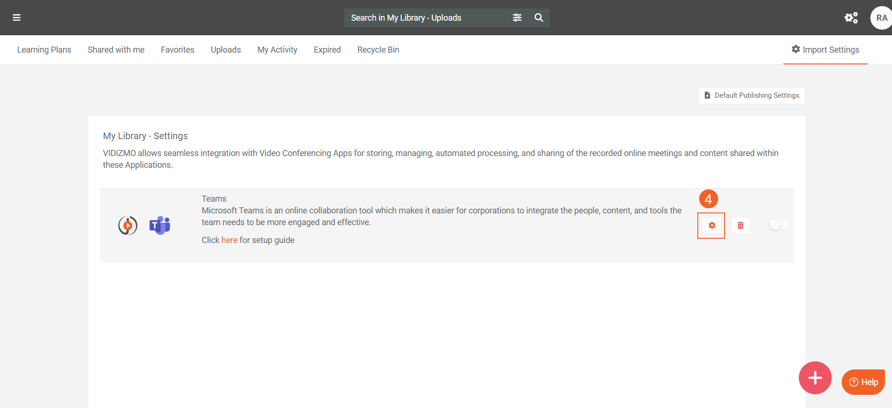This screenshot has height=408, width=892.
Task: Delete the Teams integration with trash icon
Action: [740, 226]
